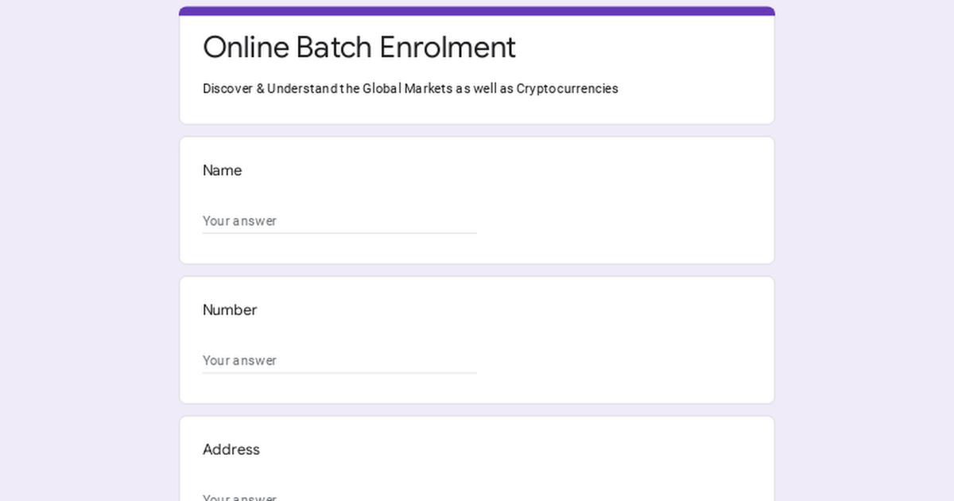Click the Name answer input field
954x501 pixels.
pos(339,220)
